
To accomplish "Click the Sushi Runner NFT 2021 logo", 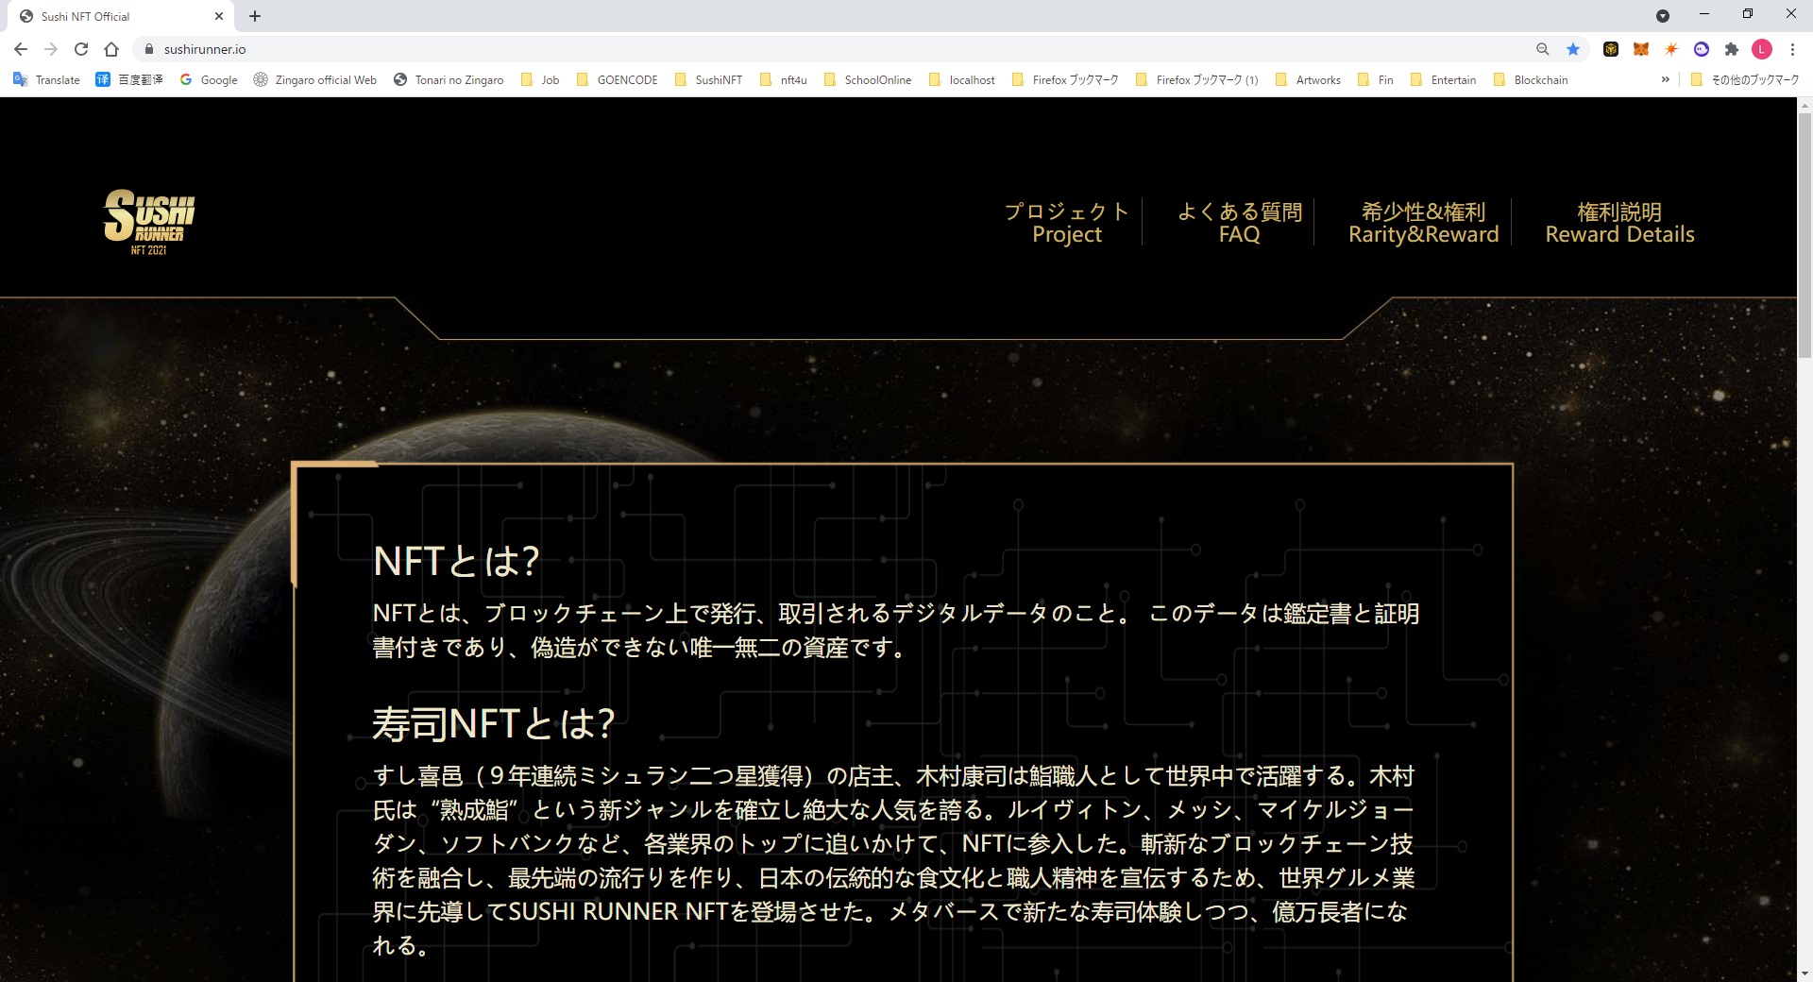I will pos(149,222).
